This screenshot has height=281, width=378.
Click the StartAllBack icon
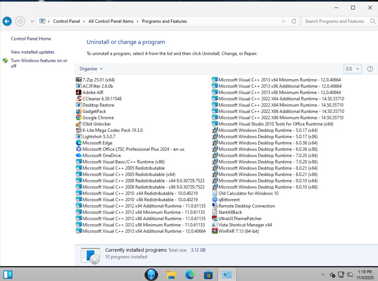(x=215, y=212)
